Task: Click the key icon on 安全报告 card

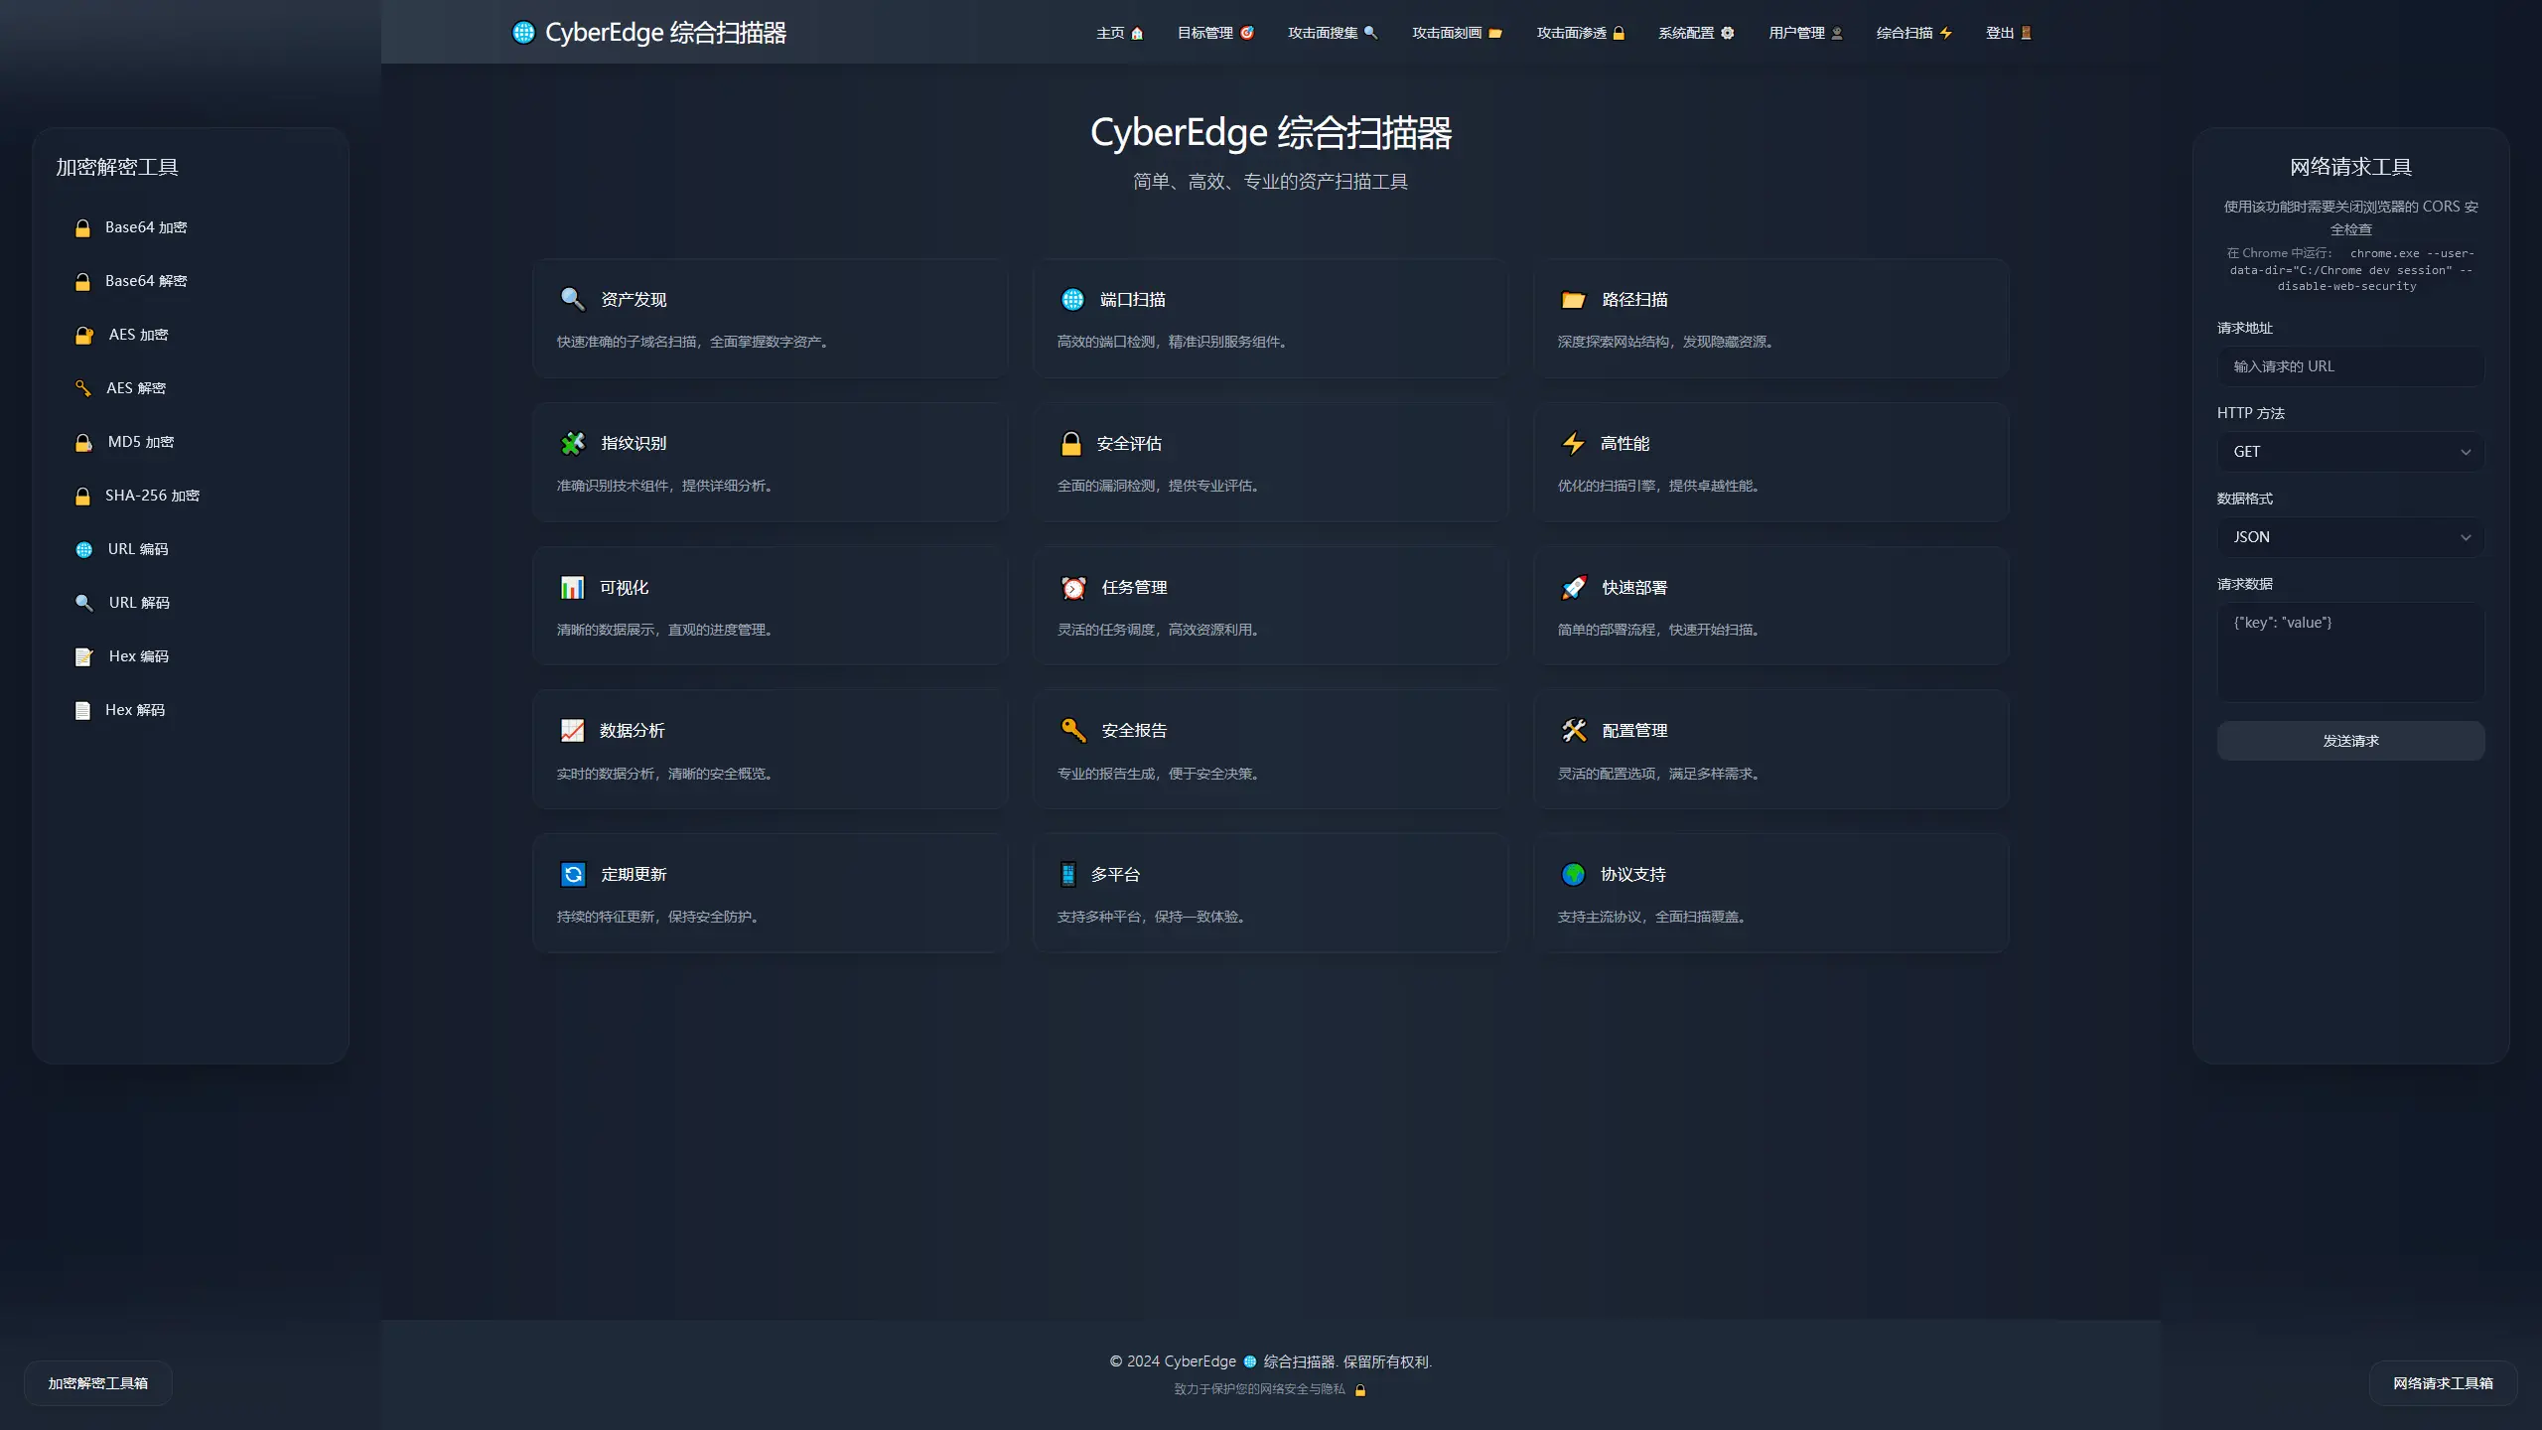Action: (1073, 730)
